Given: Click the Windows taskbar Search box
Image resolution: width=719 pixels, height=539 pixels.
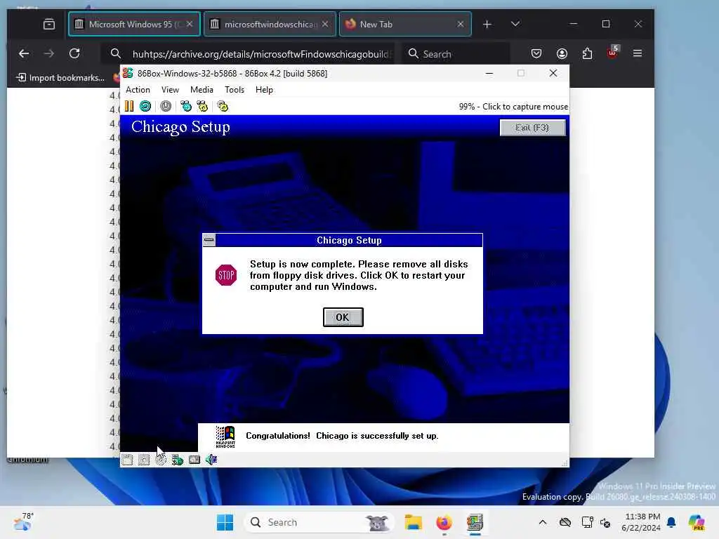Looking at the screenshot, I should [319, 522].
